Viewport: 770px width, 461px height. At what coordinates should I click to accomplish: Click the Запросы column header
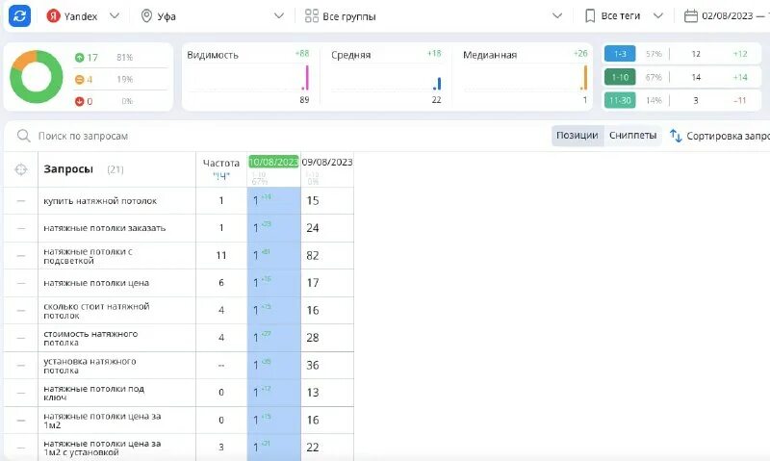point(68,168)
